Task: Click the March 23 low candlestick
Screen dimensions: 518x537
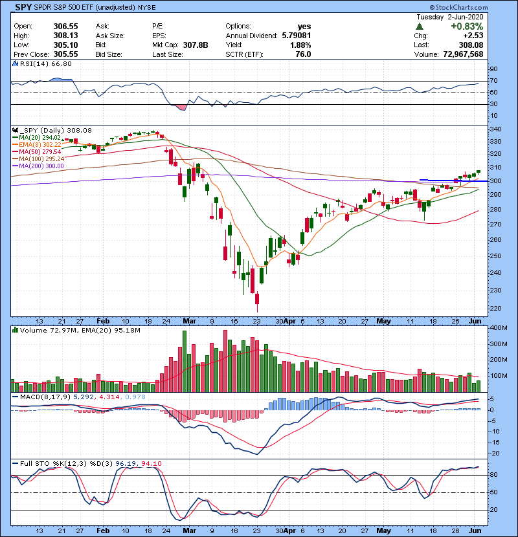Action: coord(257,302)
